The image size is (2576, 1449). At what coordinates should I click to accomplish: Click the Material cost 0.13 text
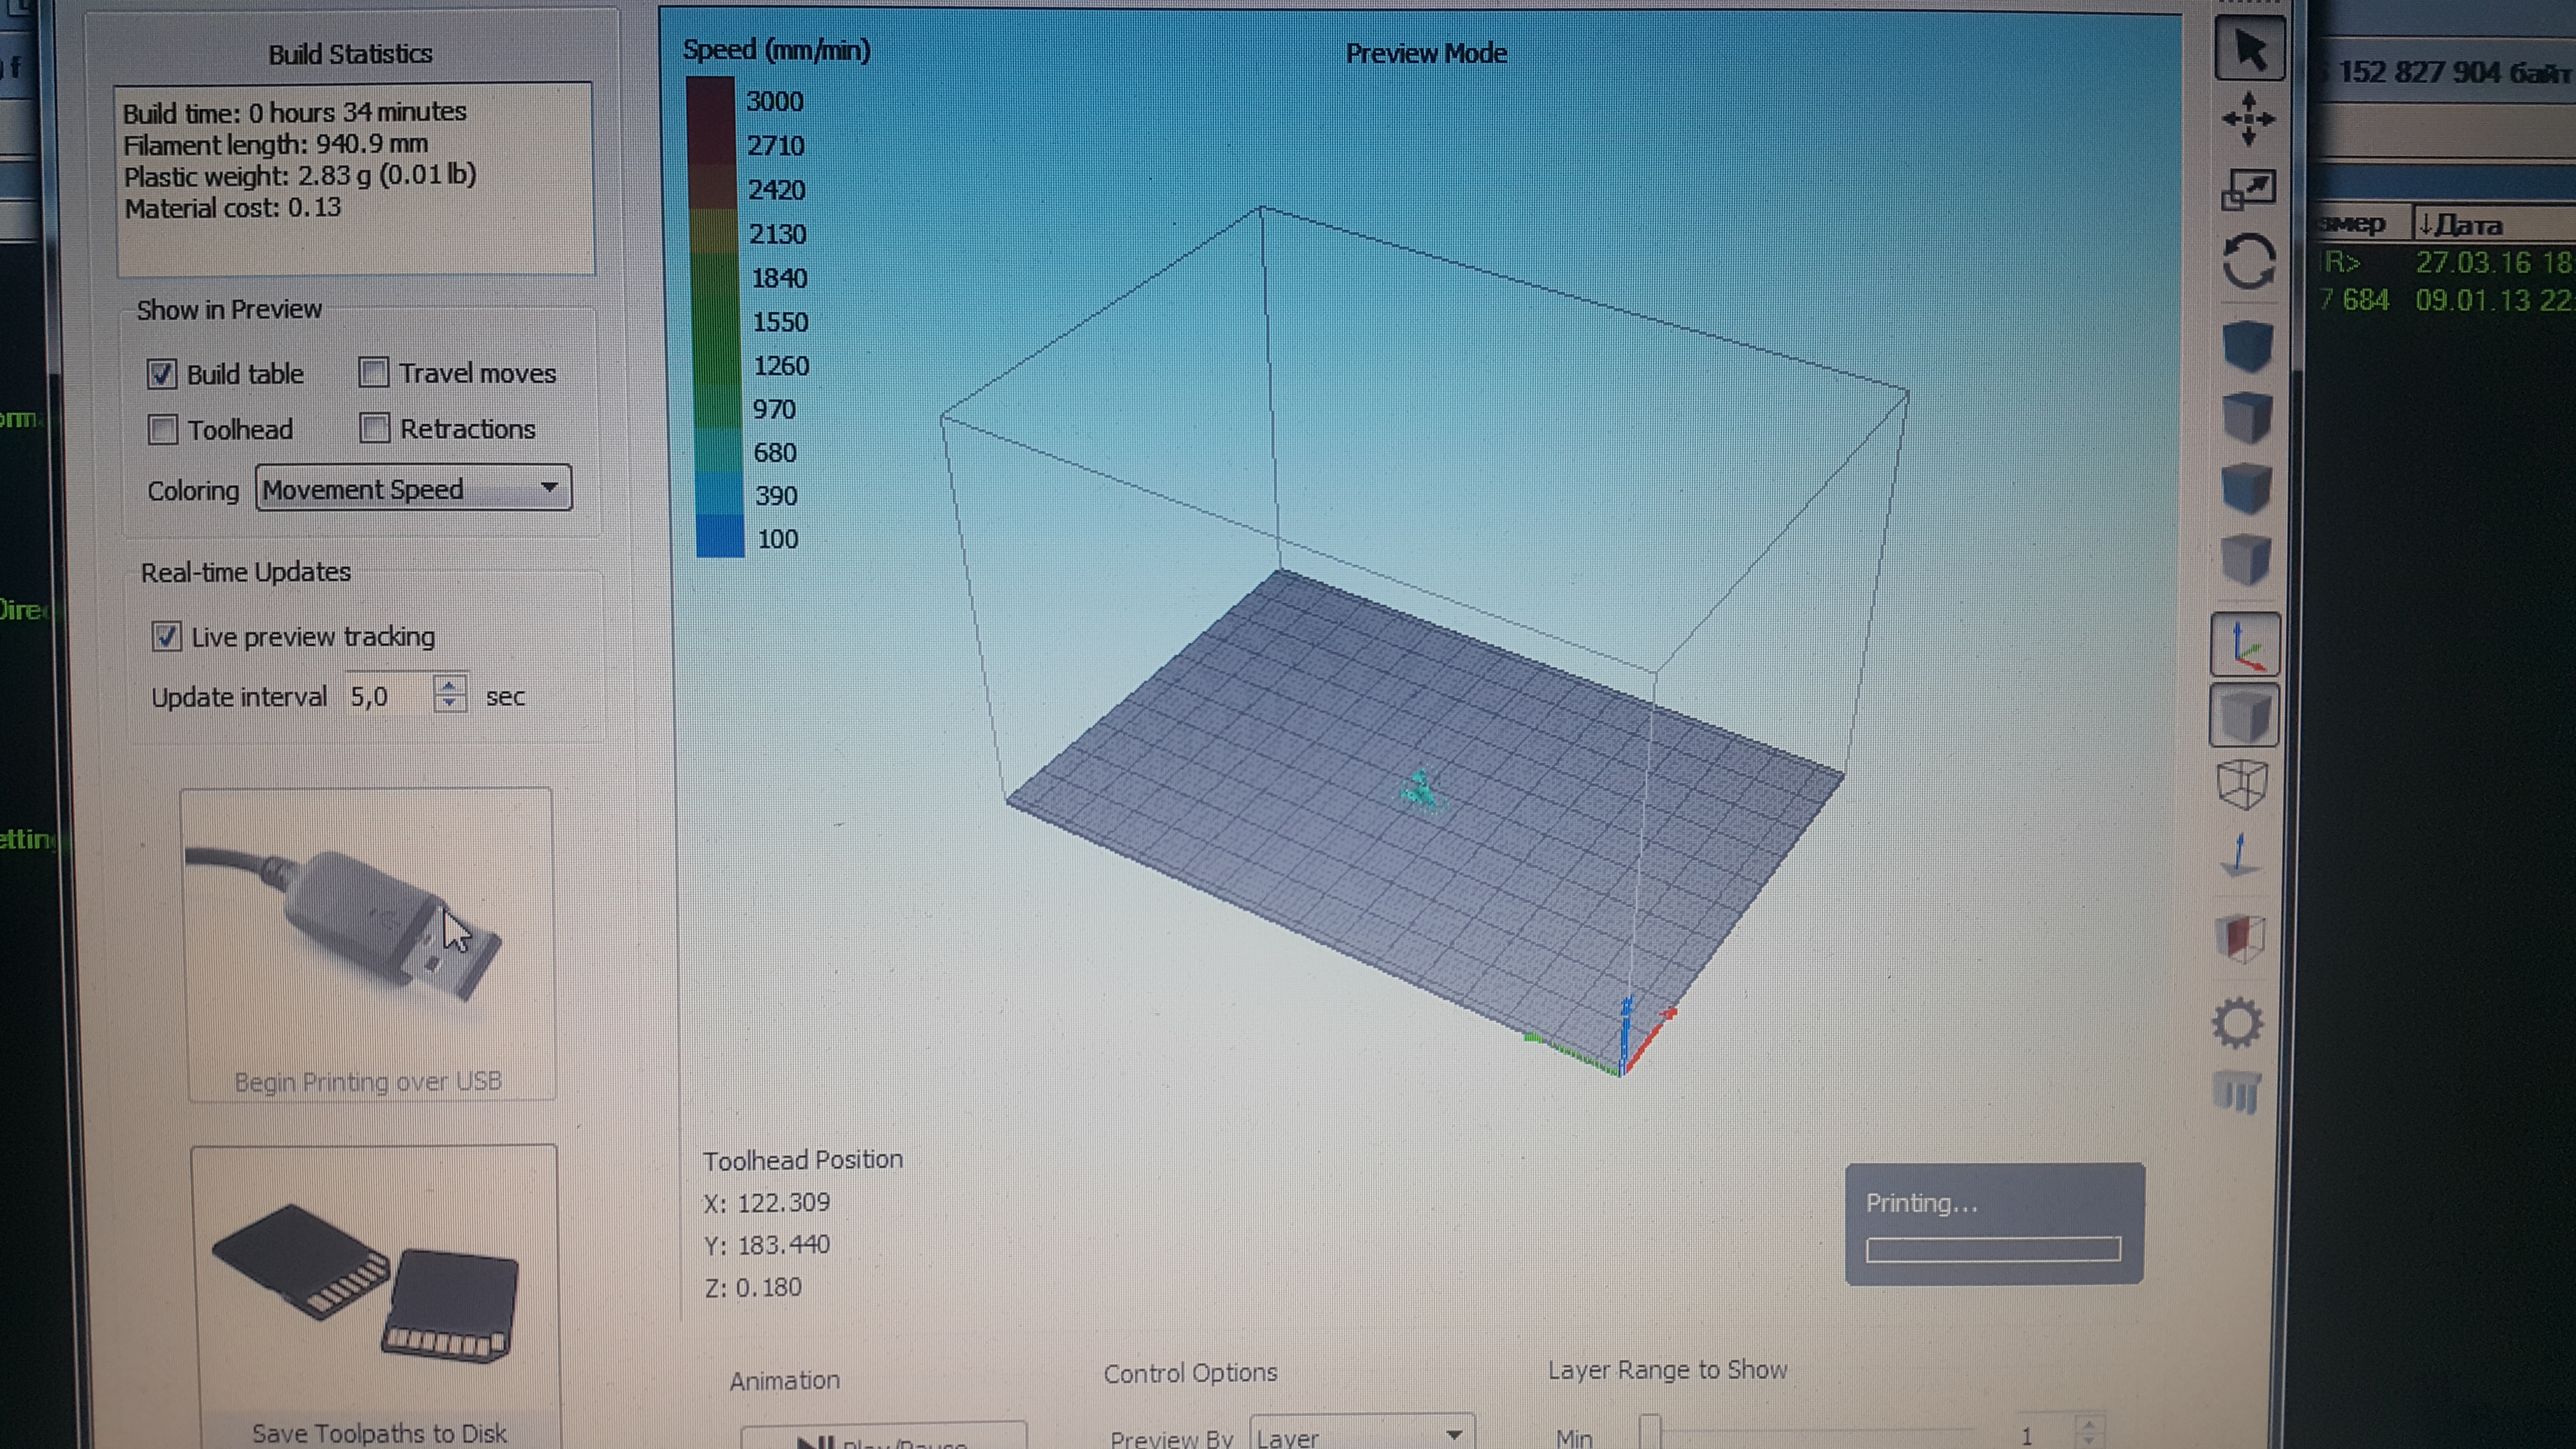point(232,207)
